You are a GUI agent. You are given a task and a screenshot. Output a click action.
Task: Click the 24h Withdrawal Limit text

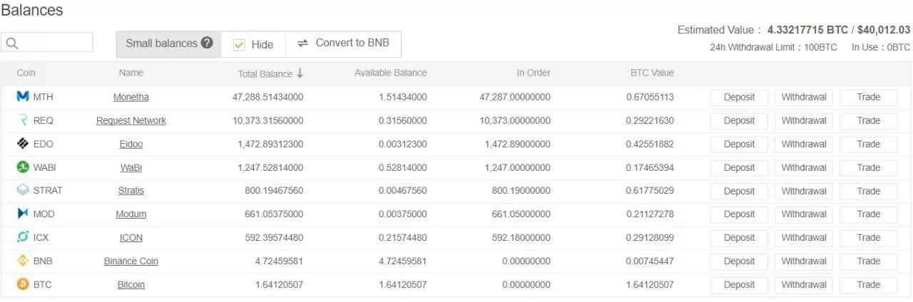773,47
